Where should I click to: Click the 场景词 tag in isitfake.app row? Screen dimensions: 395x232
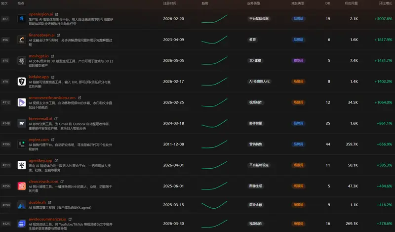pyautogui.click(x=298, y=82)
